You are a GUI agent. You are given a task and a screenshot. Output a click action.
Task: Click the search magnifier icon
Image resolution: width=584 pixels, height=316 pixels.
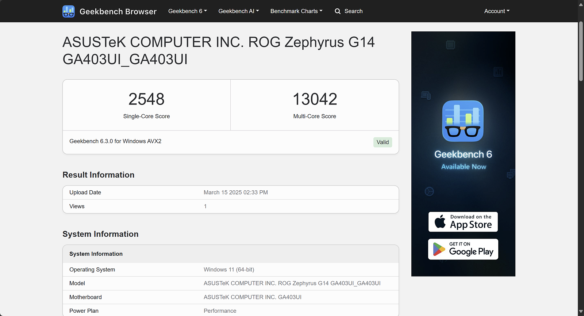coord(338,11)
